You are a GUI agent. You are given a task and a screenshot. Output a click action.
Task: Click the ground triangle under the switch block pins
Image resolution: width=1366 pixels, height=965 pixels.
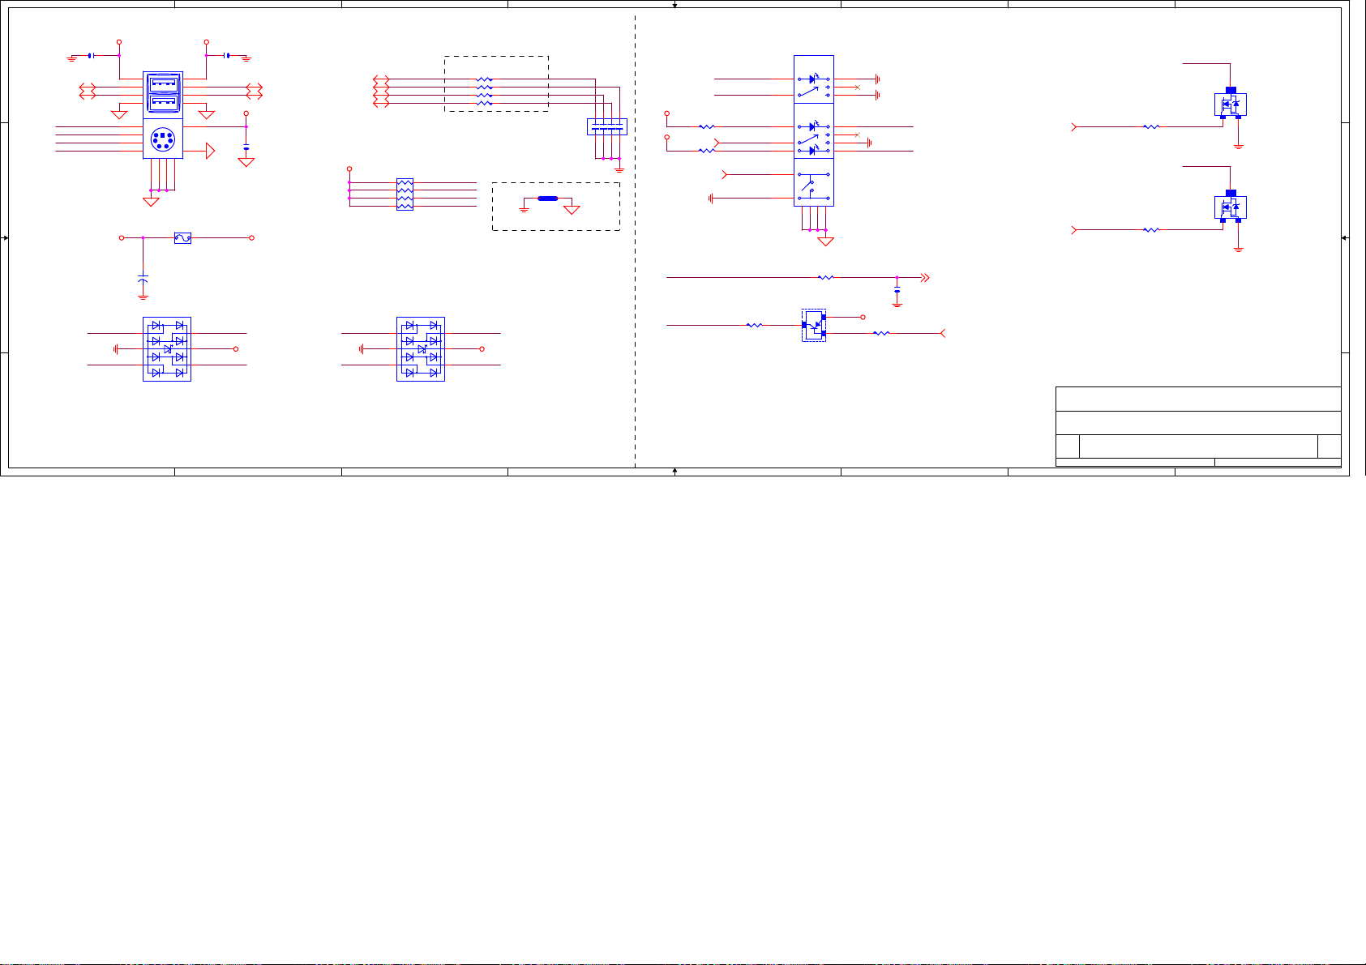[826, 241]
